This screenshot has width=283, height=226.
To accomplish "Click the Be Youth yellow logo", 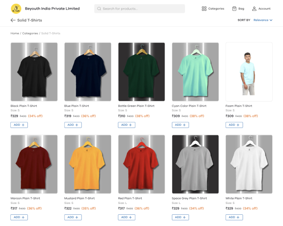I will 16,9.
